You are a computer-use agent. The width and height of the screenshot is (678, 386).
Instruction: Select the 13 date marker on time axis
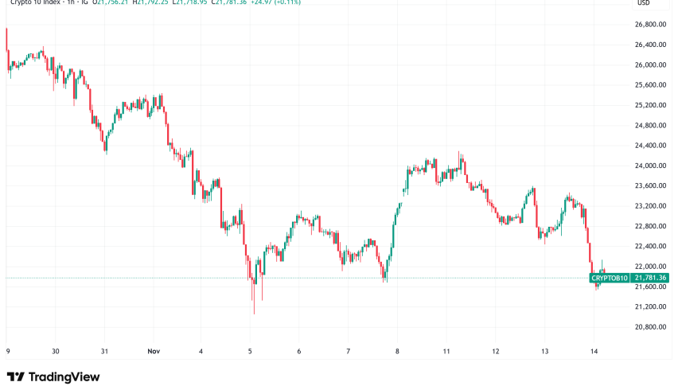point(545,350)
